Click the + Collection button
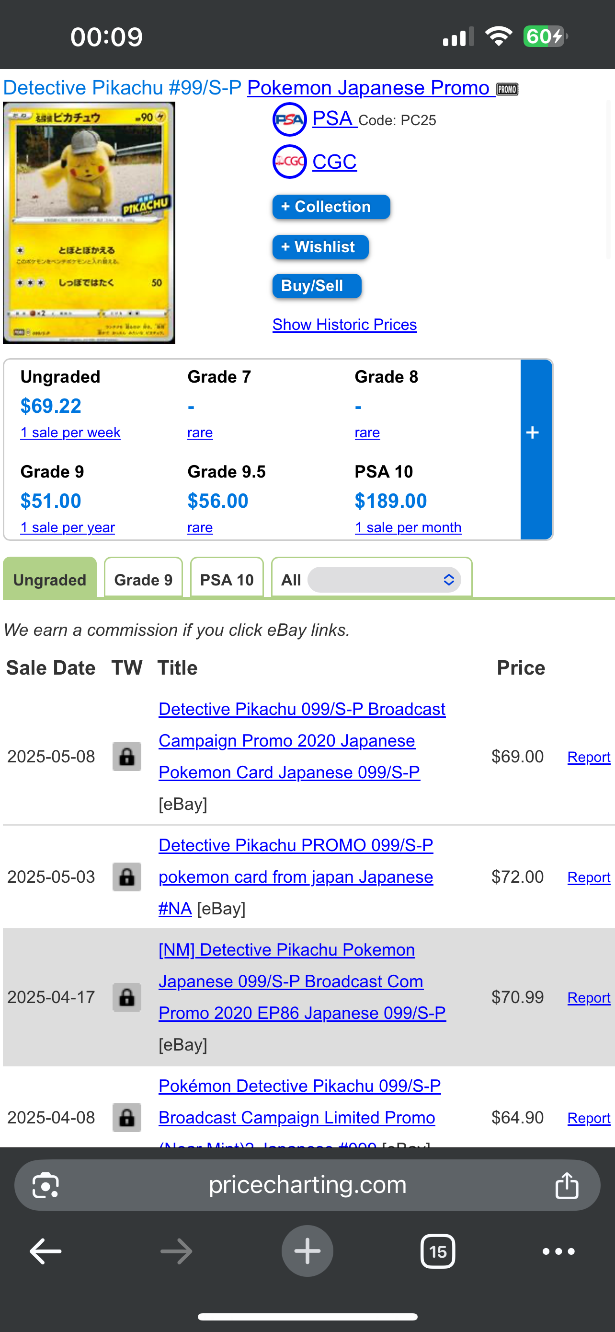Viewport: 615px width, 1332px height. (330, 207)
